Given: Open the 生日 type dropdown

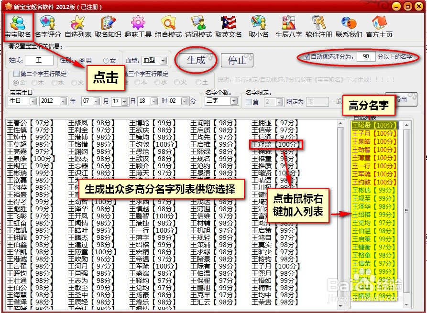Looking at the screenshot, I should point(33,101).
